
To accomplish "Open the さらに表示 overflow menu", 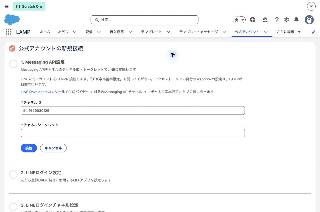I will coord(288,32).
